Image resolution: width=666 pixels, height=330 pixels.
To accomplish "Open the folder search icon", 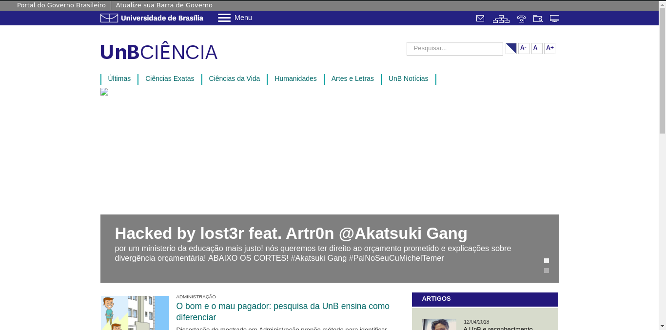I will 538,19.
